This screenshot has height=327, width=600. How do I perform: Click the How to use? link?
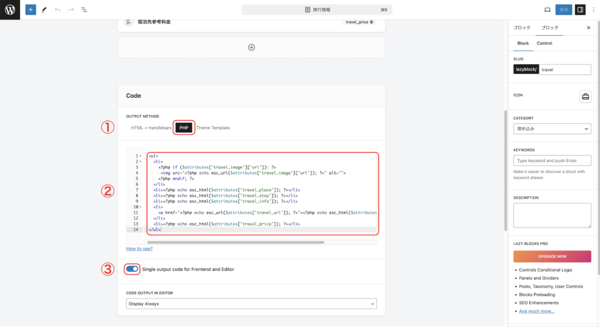click(139, 249)
